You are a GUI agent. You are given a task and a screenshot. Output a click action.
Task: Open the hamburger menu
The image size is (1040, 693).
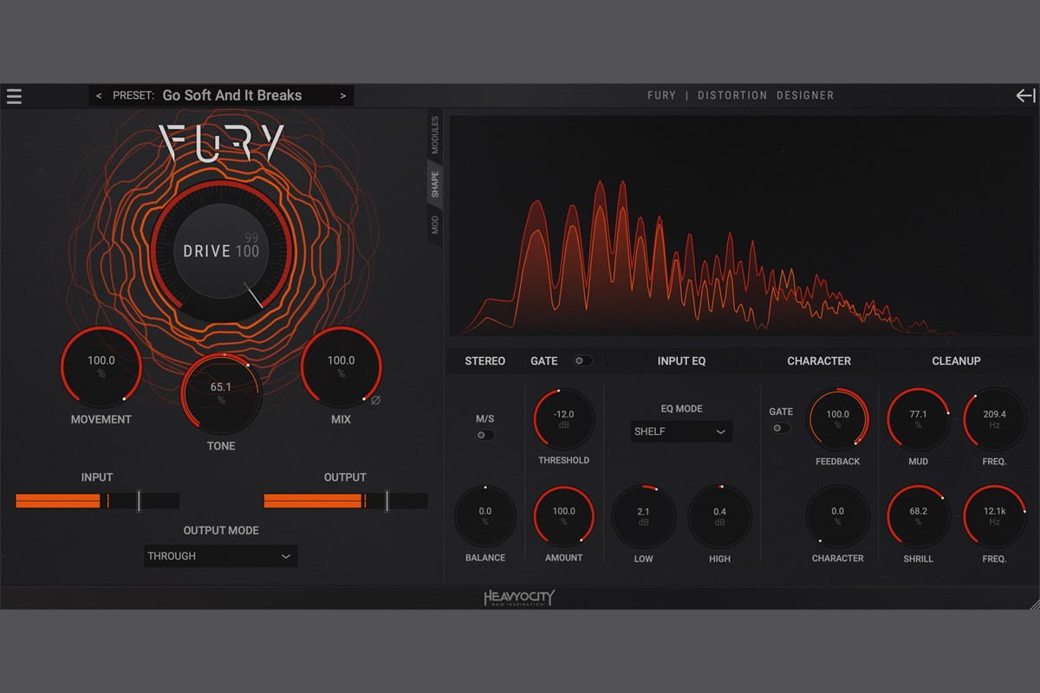(x=14, y=96)
